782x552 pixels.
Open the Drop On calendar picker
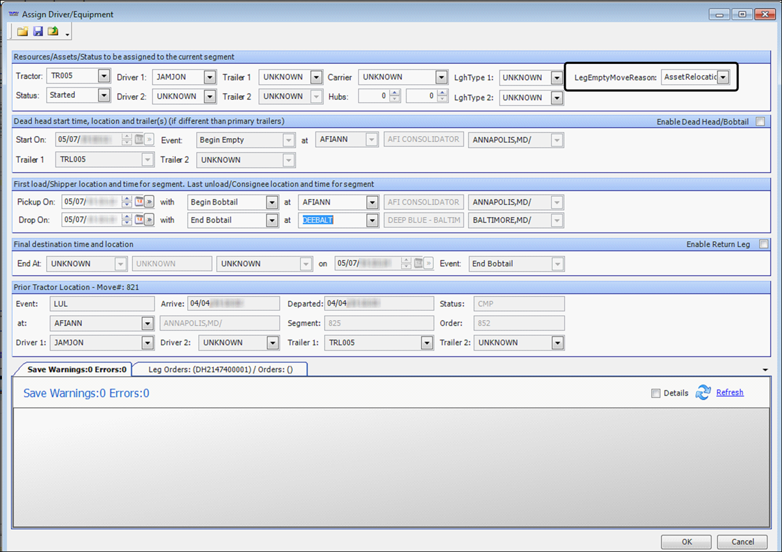pyautogui.click(x=139, y=220)
